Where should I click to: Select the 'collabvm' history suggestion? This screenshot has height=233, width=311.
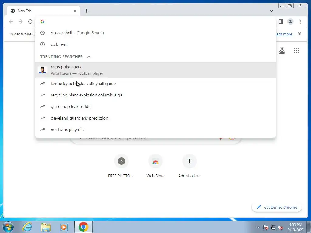pyautogui.click(x=155, y=44)
